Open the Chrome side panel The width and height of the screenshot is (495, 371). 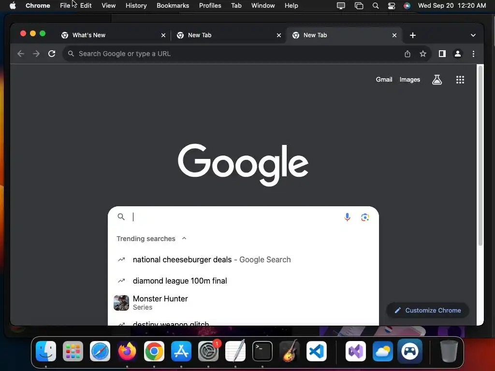(442, 54)
